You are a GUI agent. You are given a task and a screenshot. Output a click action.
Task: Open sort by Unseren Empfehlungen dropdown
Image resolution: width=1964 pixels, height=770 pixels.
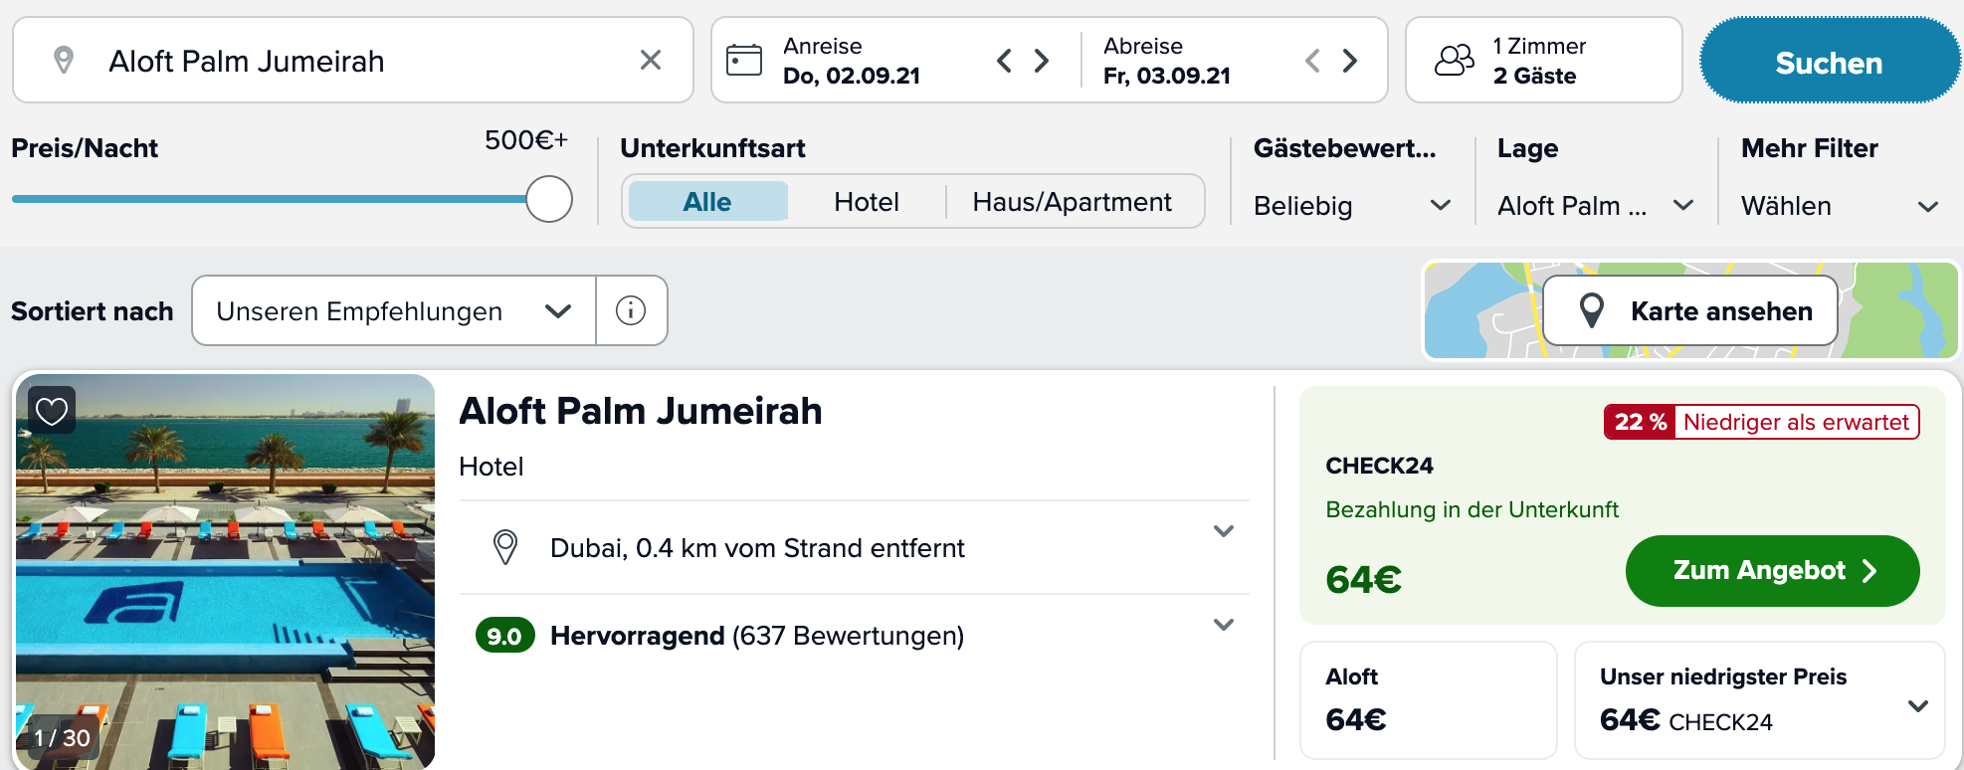point(394,311)
